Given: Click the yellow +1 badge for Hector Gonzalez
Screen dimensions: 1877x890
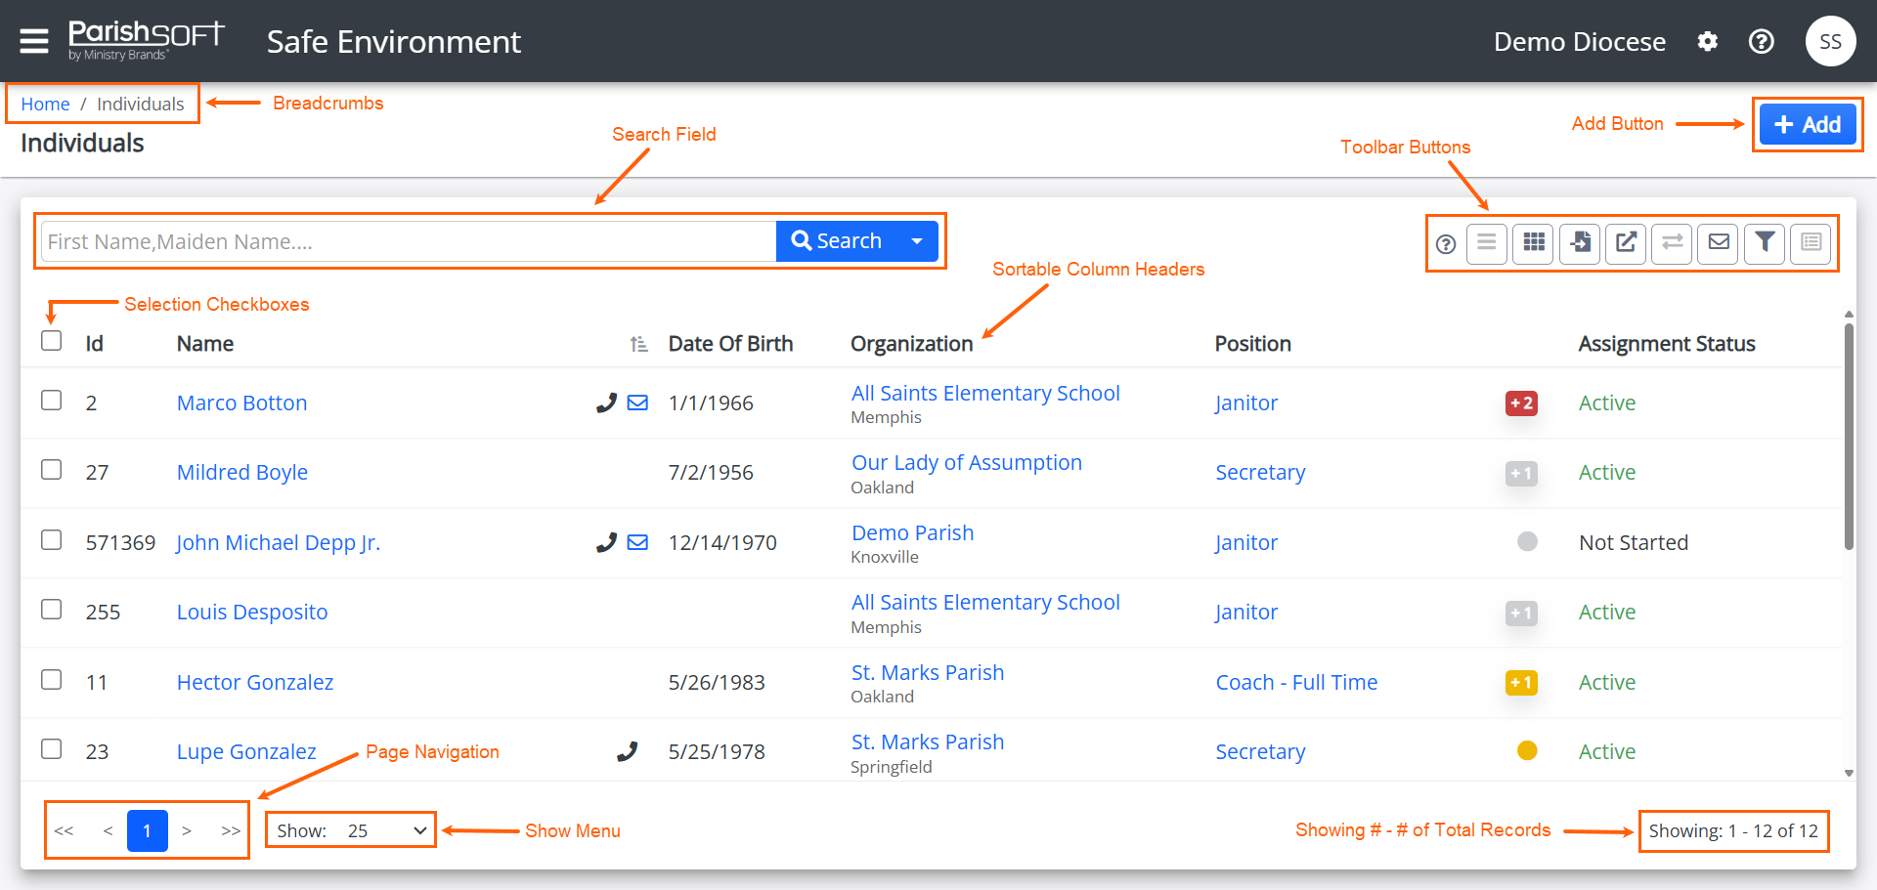Looking at the screenshot, I should (1521, 682).
